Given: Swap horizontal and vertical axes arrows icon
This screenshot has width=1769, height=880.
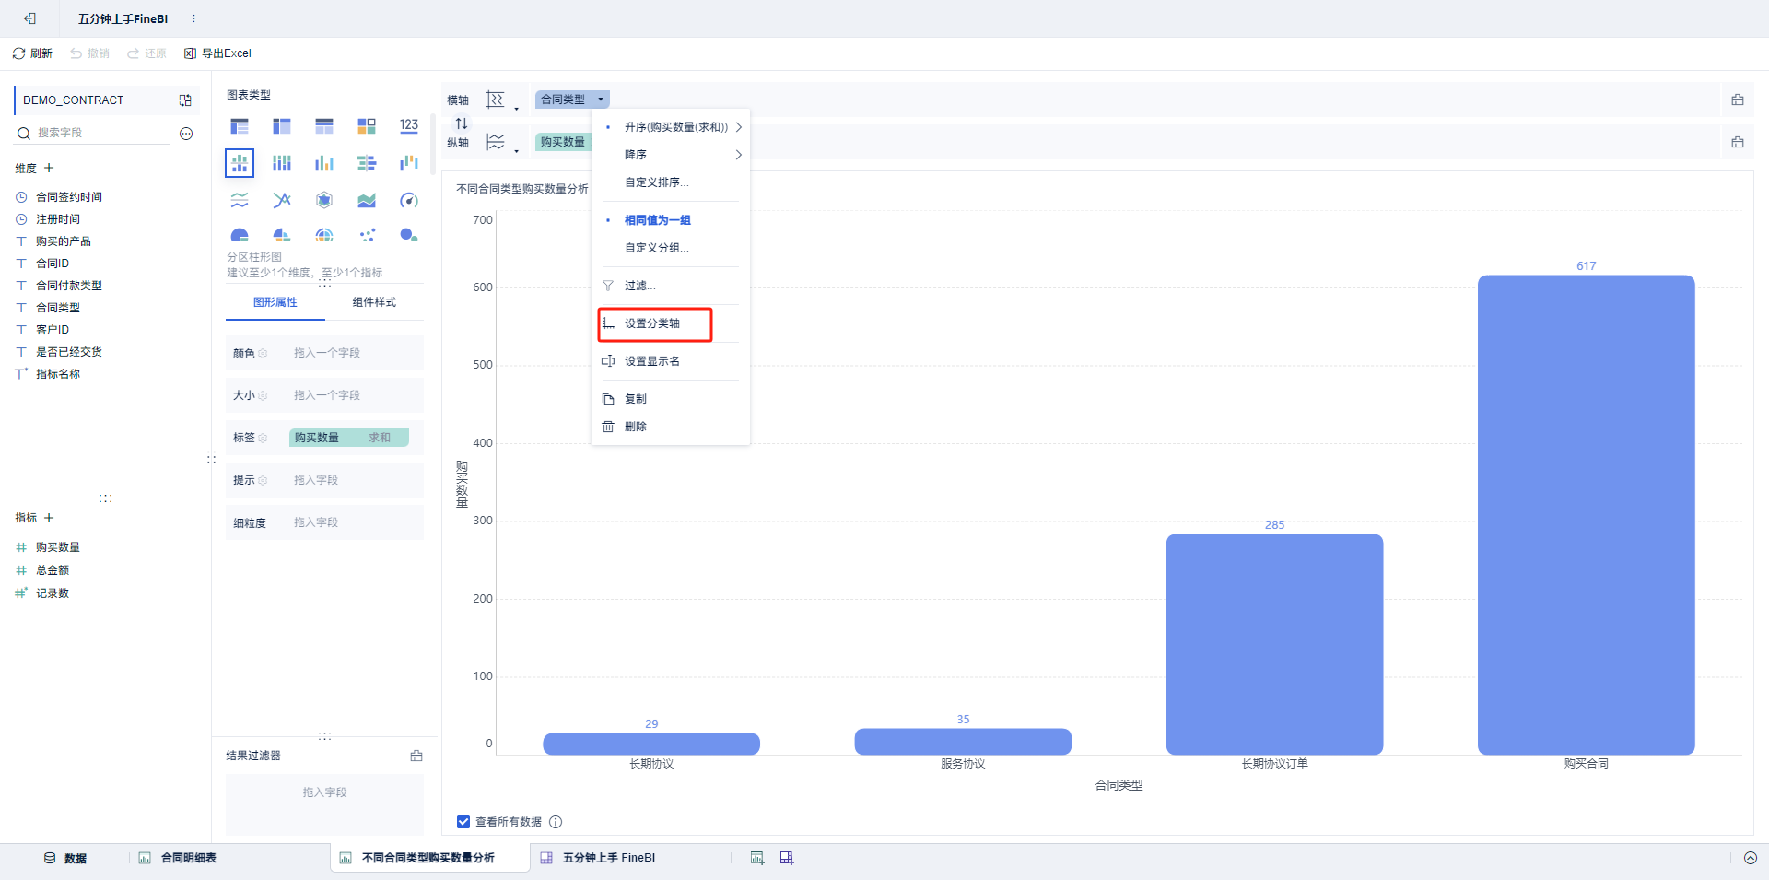Looking at the screenshot, I should click(462, 123).
